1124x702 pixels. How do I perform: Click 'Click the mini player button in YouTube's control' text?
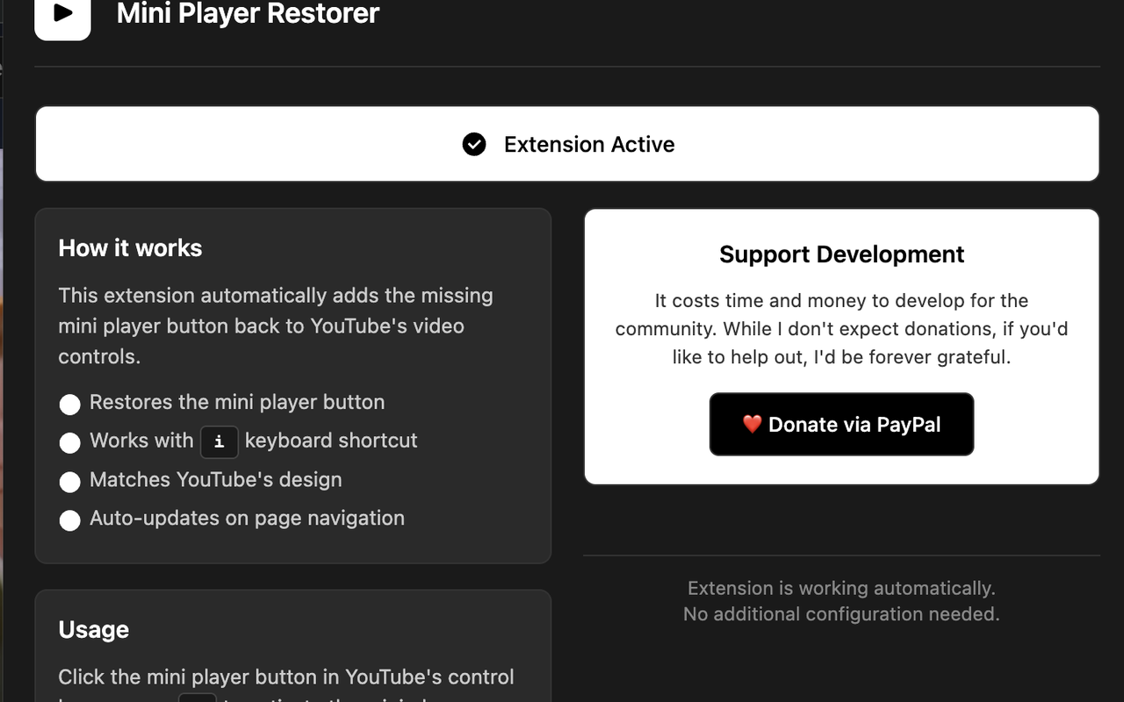[286, 677]
